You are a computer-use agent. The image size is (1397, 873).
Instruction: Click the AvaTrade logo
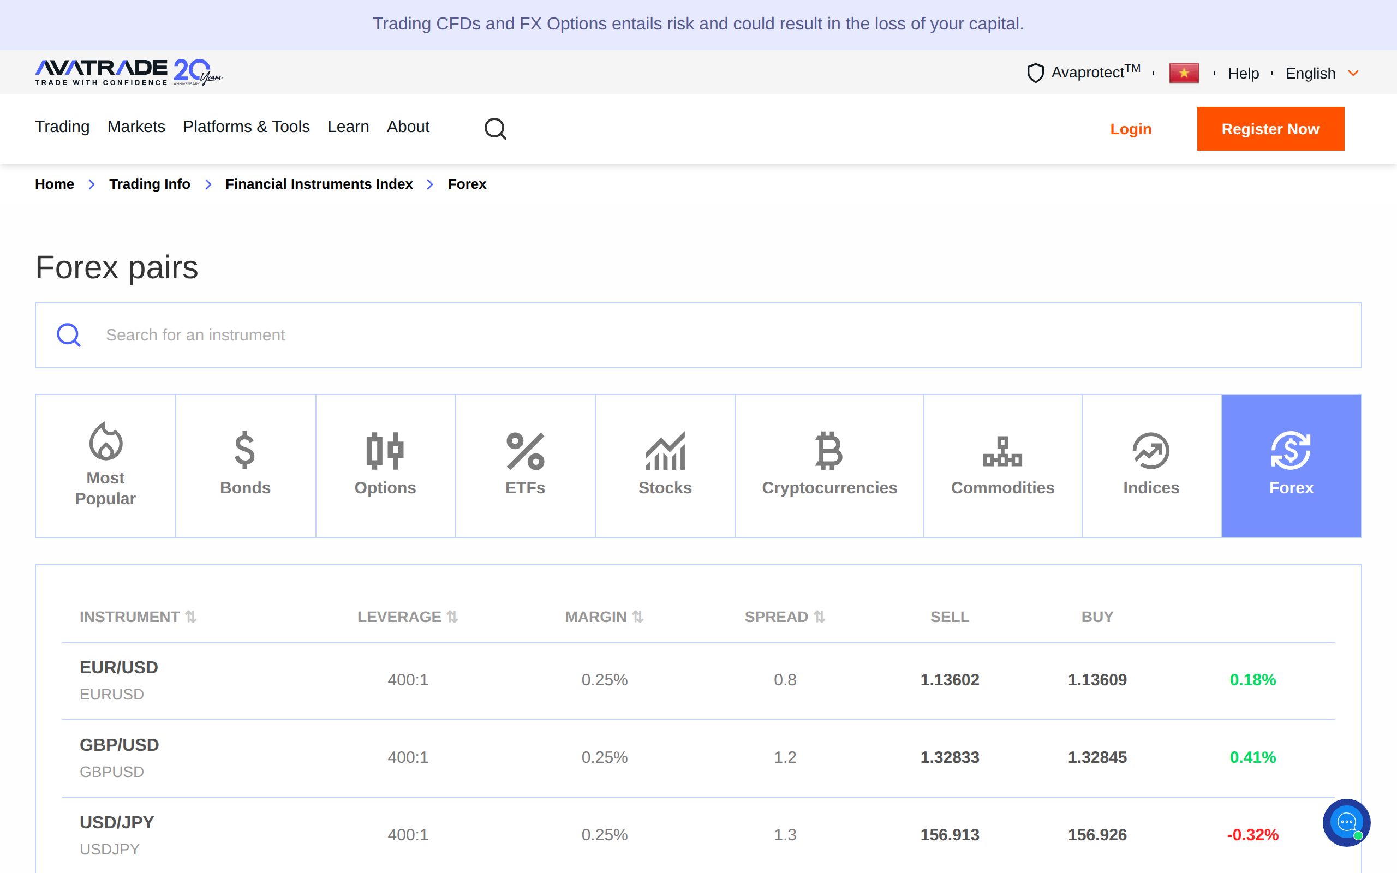pyautogui.click(x=129, y=72)
